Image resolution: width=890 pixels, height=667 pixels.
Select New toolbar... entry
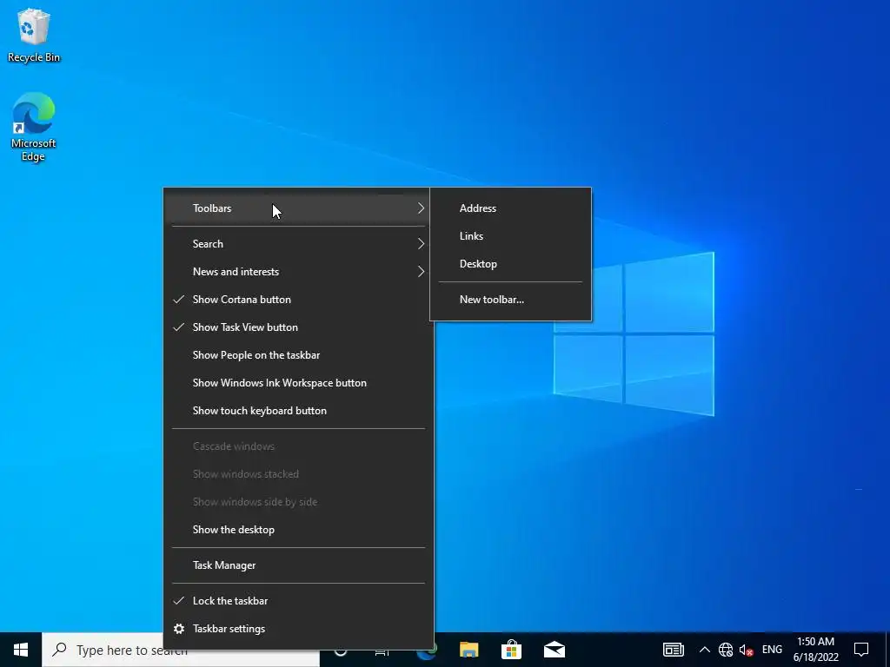click(511, 300)
